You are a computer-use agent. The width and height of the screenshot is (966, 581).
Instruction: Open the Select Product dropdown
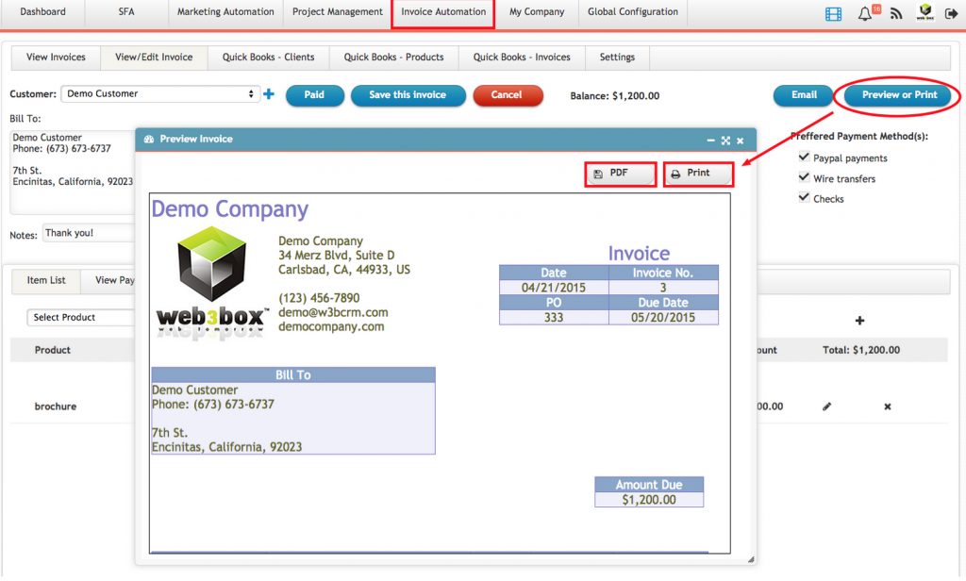81,317
